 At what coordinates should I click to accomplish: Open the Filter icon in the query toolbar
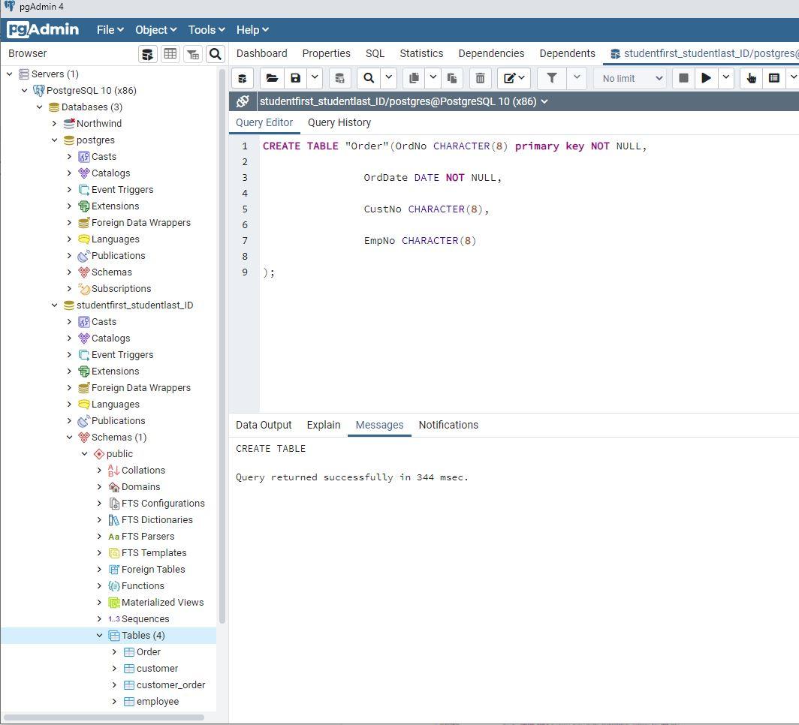pos(552,77)
